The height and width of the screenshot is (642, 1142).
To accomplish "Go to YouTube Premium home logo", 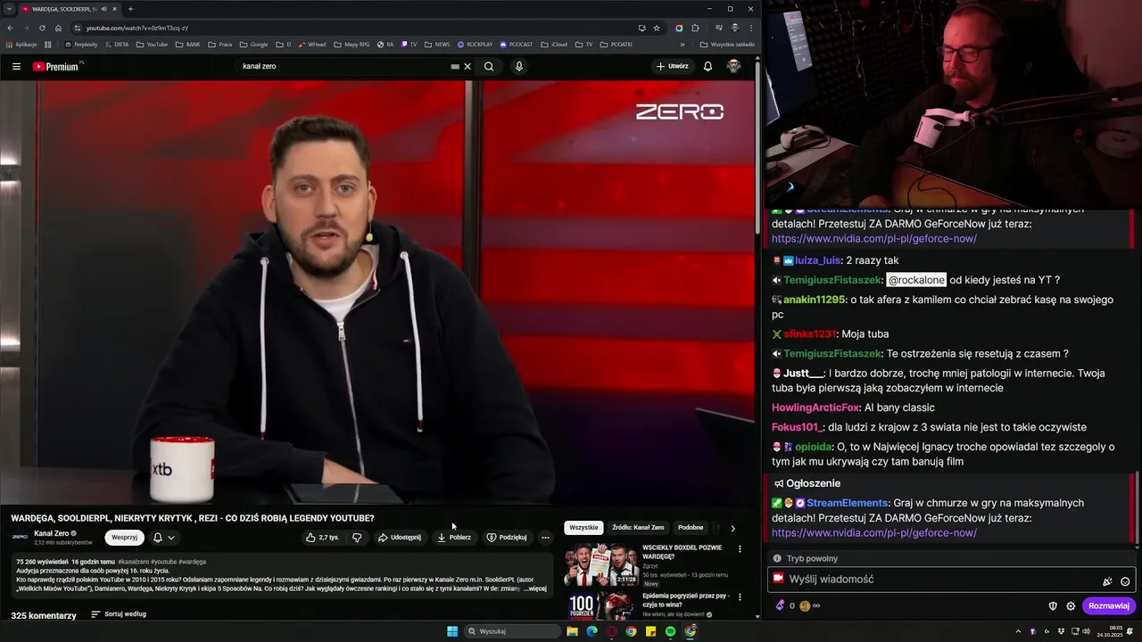I will click(57, 66).
